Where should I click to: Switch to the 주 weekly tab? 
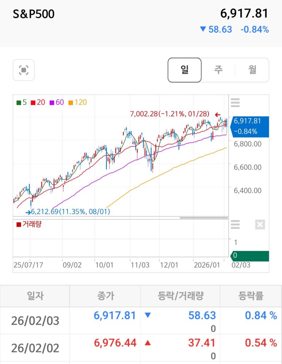pyautogui.click(x=218, y=70)
